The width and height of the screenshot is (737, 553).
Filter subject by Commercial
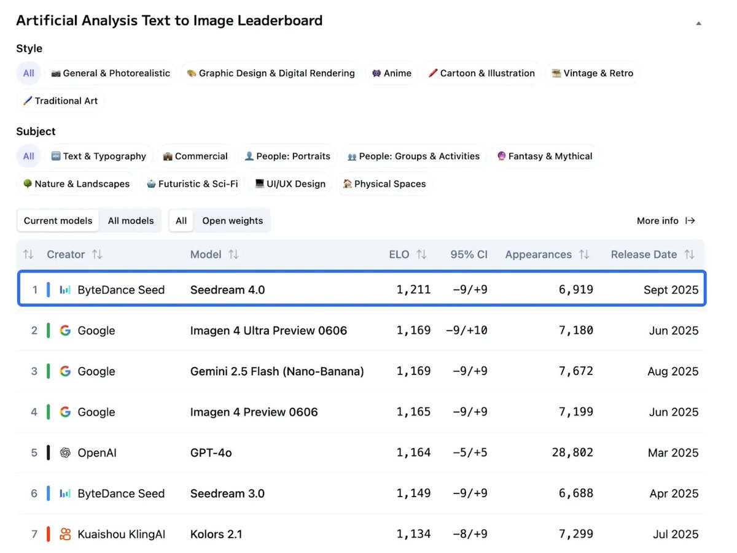(195, 156)
